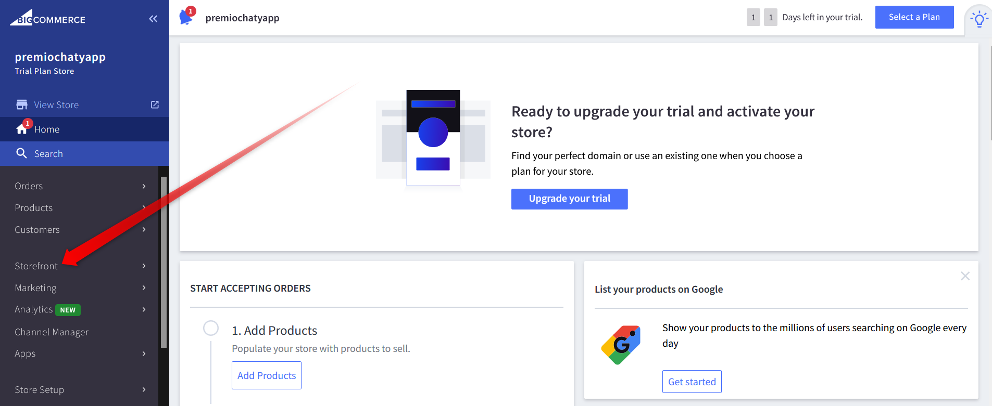The width and height of the screenshot is (992, 406).
Task: Expand the Orders menu chevron
Action: click(144, 186)
